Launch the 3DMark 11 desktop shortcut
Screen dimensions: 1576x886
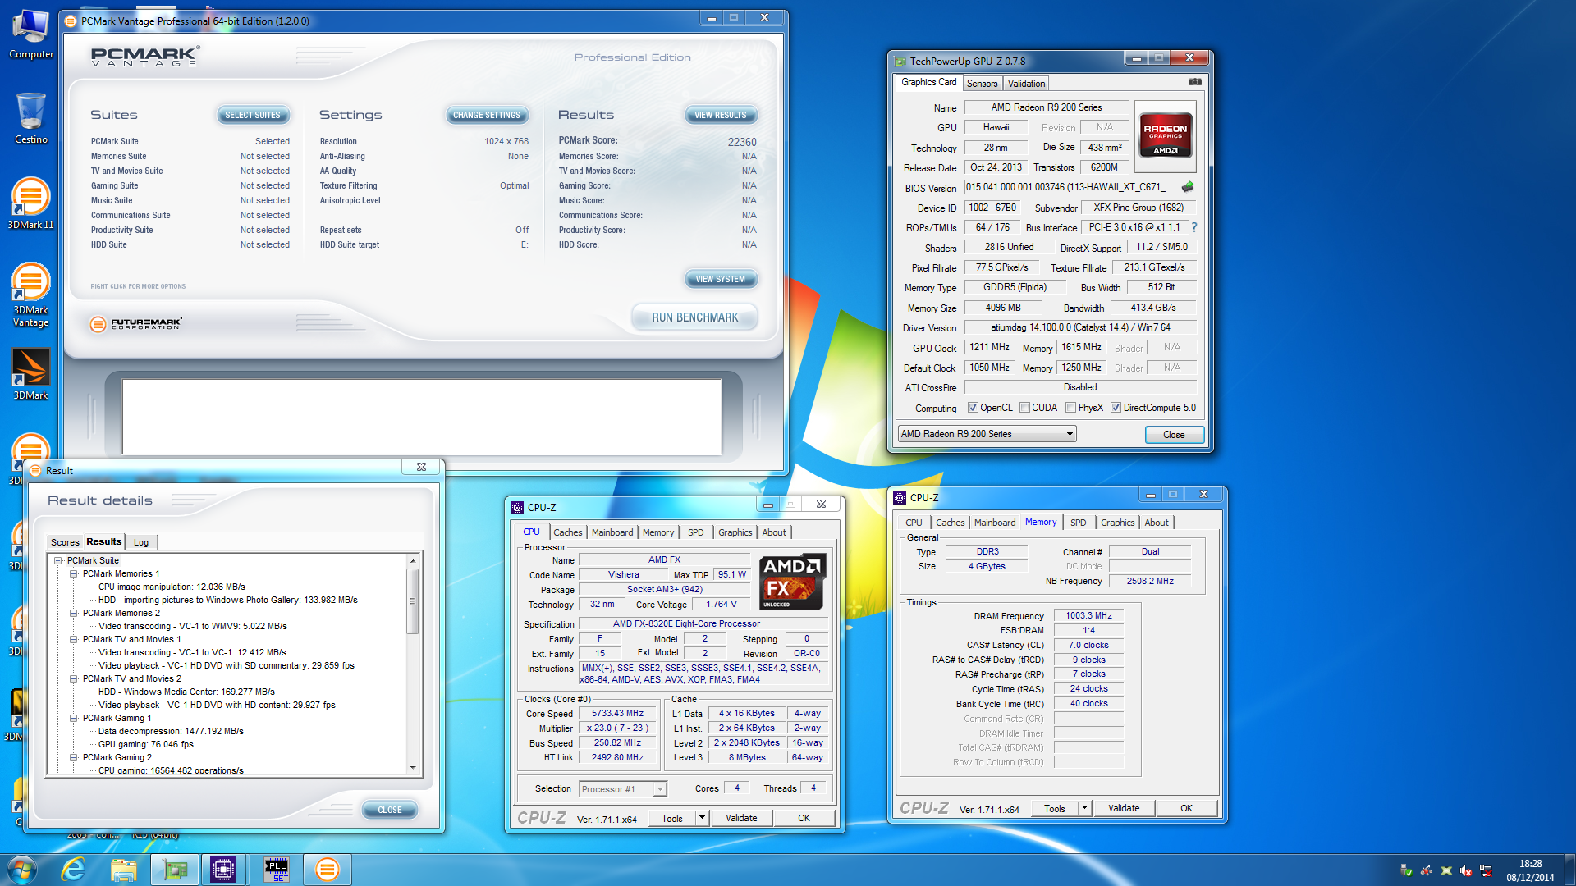(x=31, y=203)
